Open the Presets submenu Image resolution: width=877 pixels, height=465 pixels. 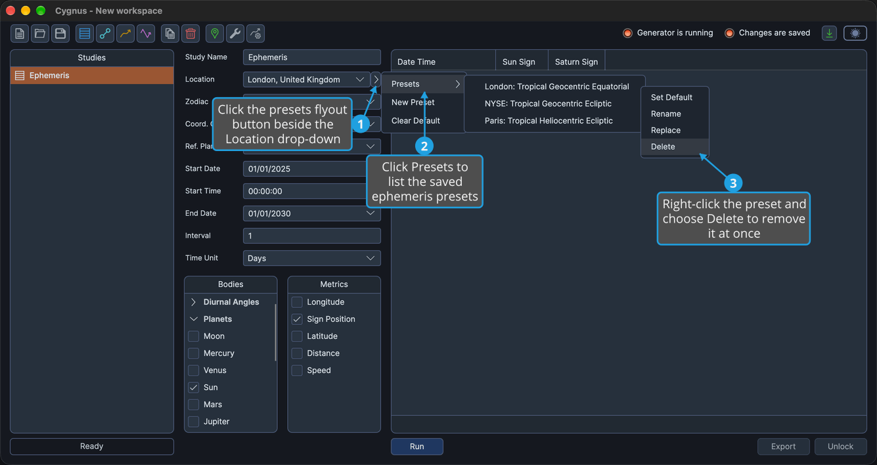point(425,84)
